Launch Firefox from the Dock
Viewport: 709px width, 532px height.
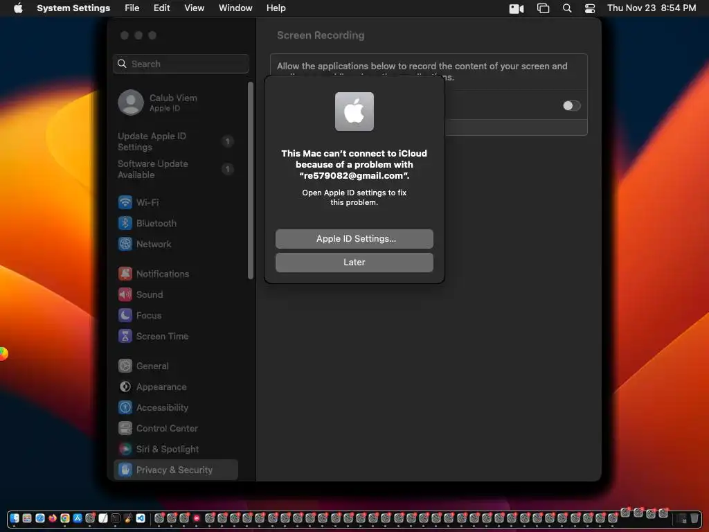pos(53,518)
